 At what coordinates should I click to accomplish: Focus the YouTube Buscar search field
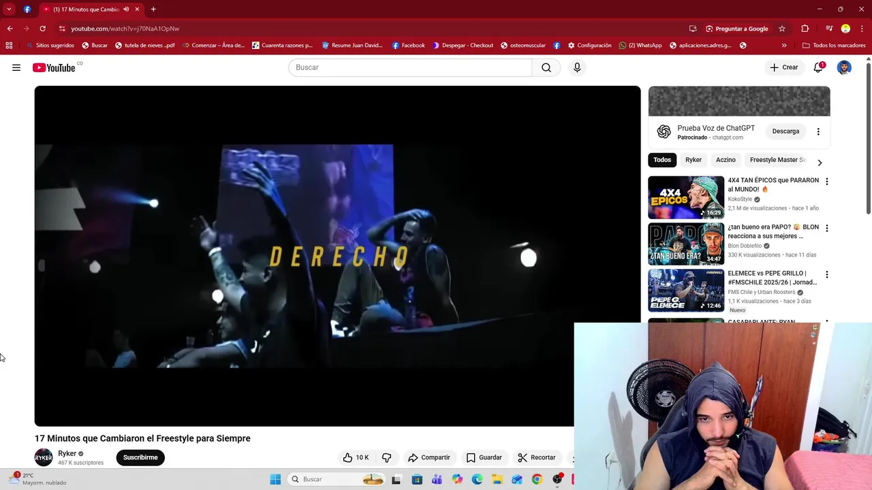[410, 67]
